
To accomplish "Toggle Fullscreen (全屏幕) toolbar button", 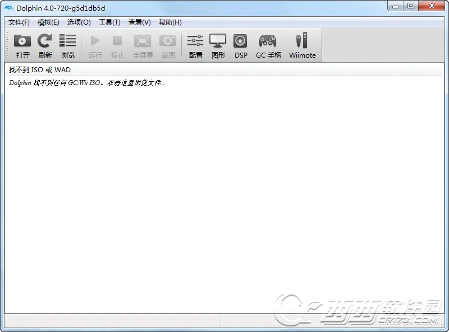I will 143,41.
